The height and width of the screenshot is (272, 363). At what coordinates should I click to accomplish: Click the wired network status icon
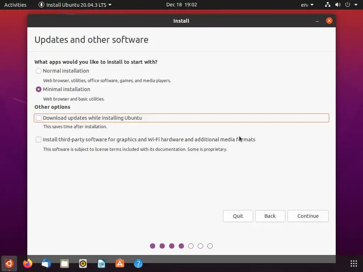[x=328, y=5]
